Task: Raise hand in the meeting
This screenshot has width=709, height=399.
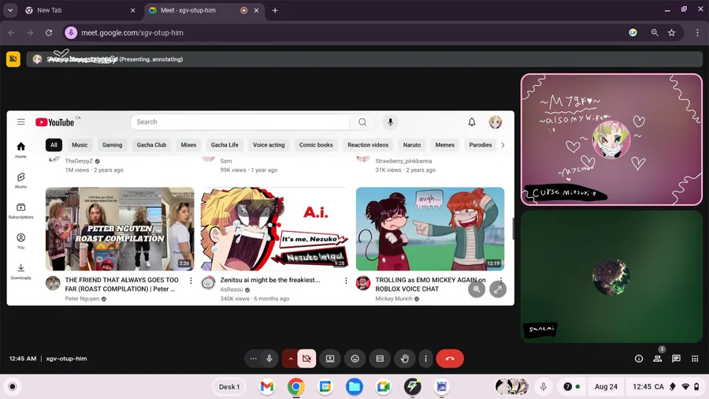Action: (405, 359)
